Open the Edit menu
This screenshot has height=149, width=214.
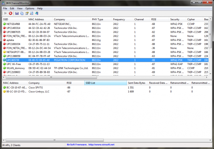(12, 8)
